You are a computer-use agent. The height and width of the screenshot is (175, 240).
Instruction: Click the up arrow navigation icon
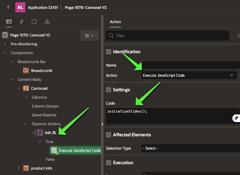pos(8,7)
